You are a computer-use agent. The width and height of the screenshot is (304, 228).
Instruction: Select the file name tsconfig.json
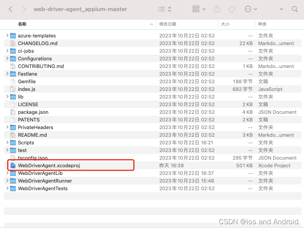click(33, 158)
